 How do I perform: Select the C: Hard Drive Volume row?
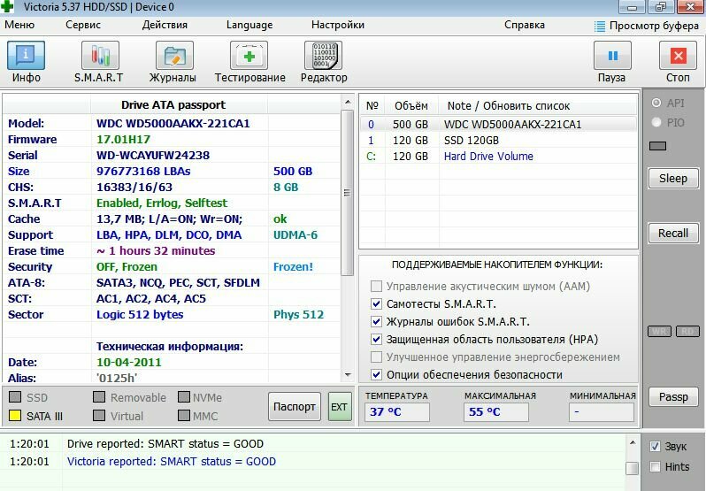[498, 157]
